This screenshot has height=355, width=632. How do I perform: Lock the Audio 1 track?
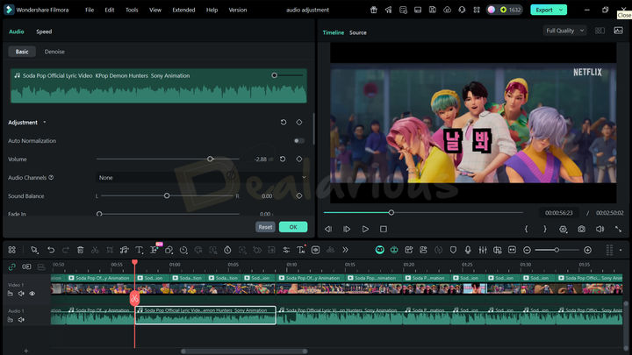click(x=10, y=320)
